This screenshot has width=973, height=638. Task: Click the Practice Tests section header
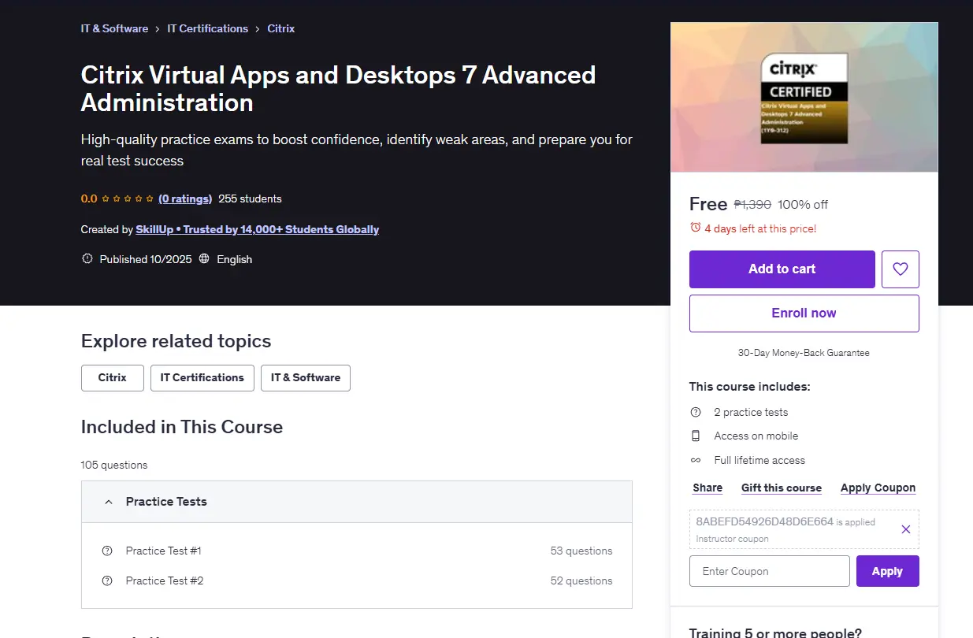pyautogui.click(x=357, y=502)
